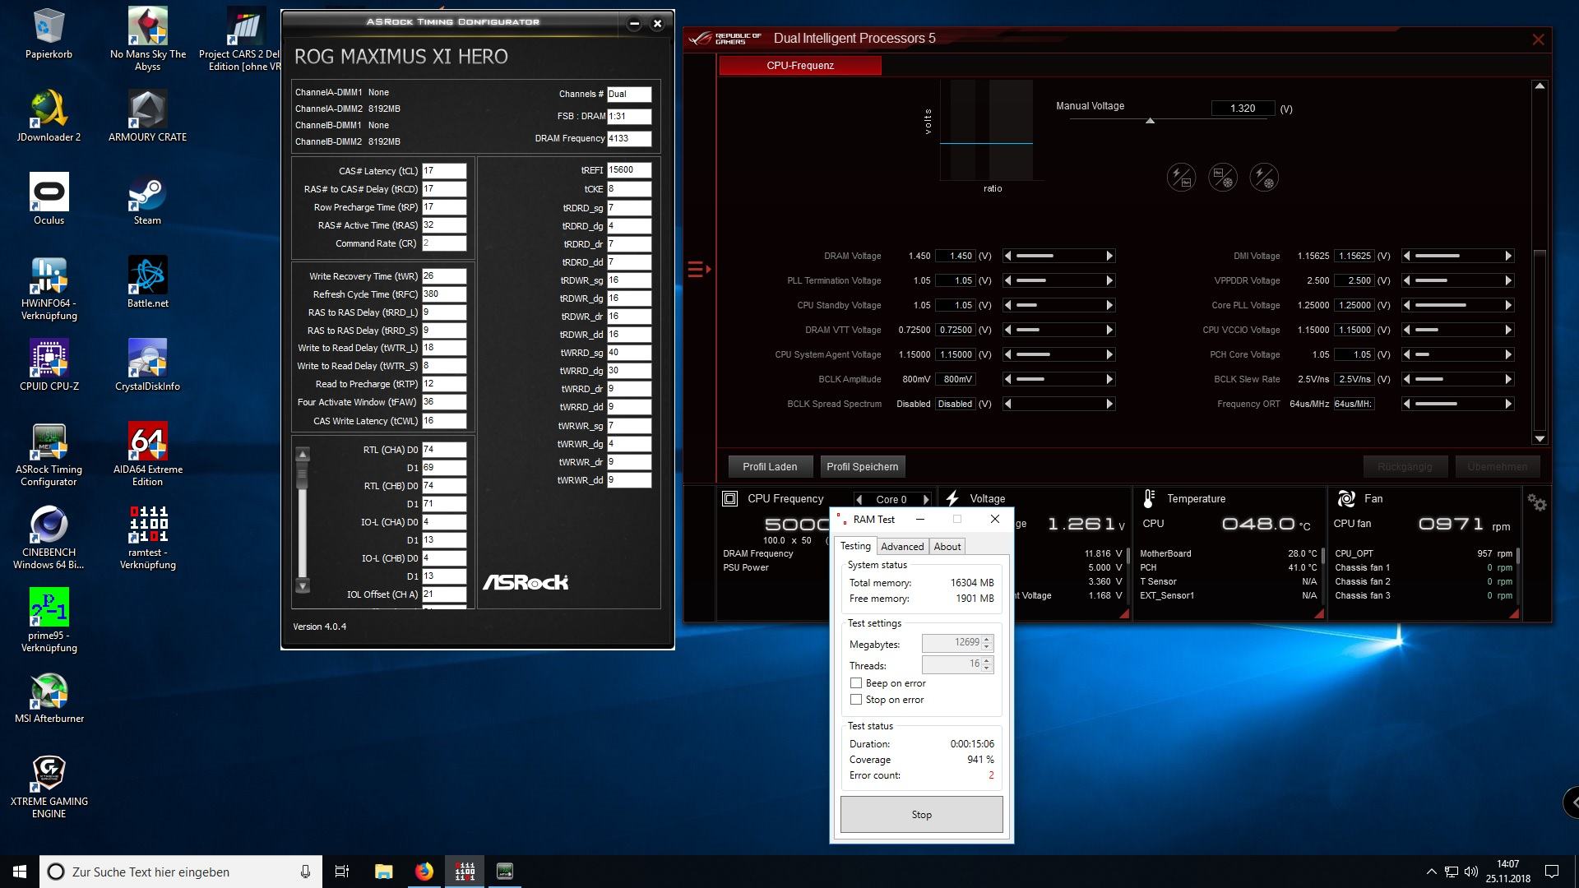Open the action center notification icon
The width and height of the screenshot is (1579, 888).
click(1552, 872)
